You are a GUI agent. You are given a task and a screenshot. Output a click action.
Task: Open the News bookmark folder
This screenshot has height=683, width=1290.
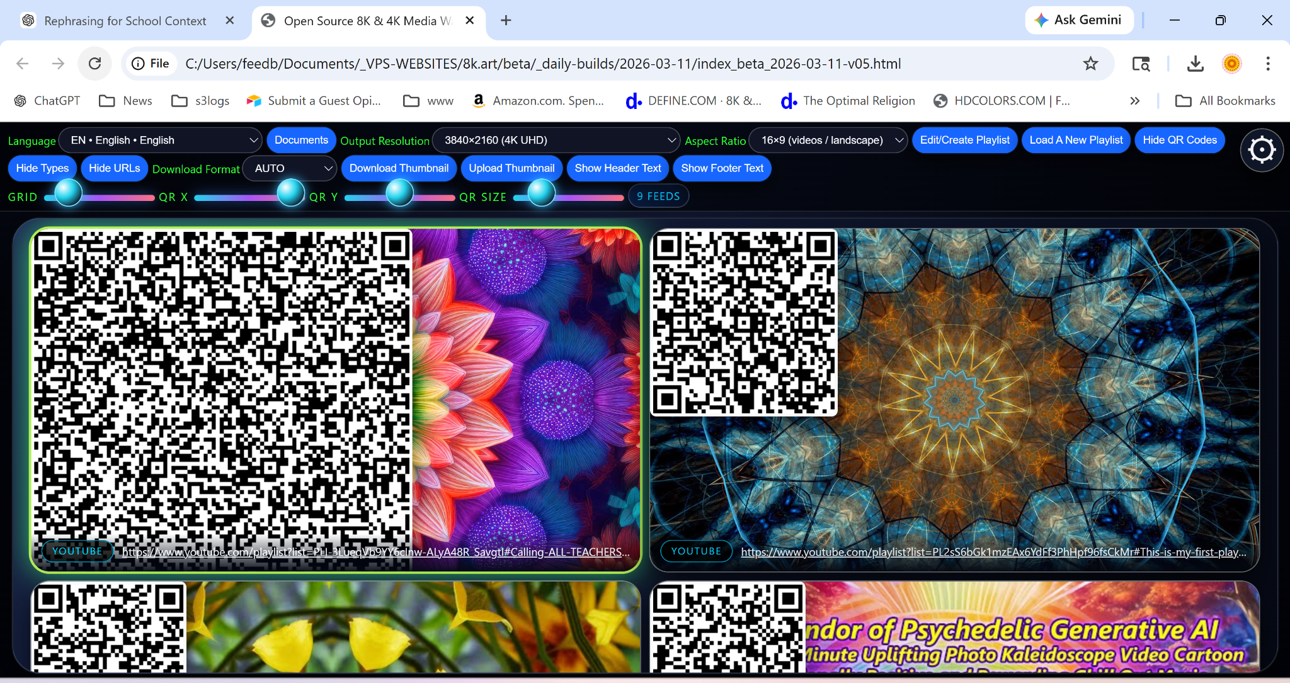click(126, 101)
